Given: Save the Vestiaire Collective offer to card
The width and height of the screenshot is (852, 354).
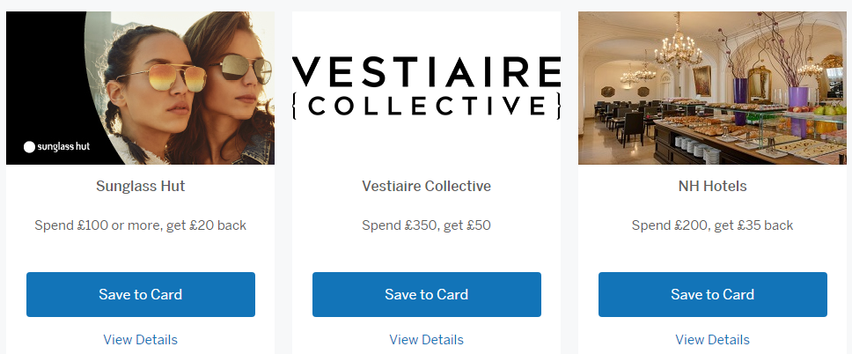Looking at the screenshot, I should 426,294.
